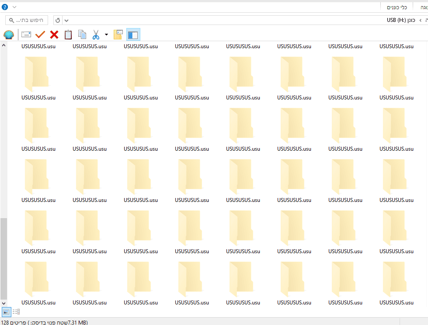Click the scrollbar up arrow
428x325 pixels.
(x=3, y=45)
